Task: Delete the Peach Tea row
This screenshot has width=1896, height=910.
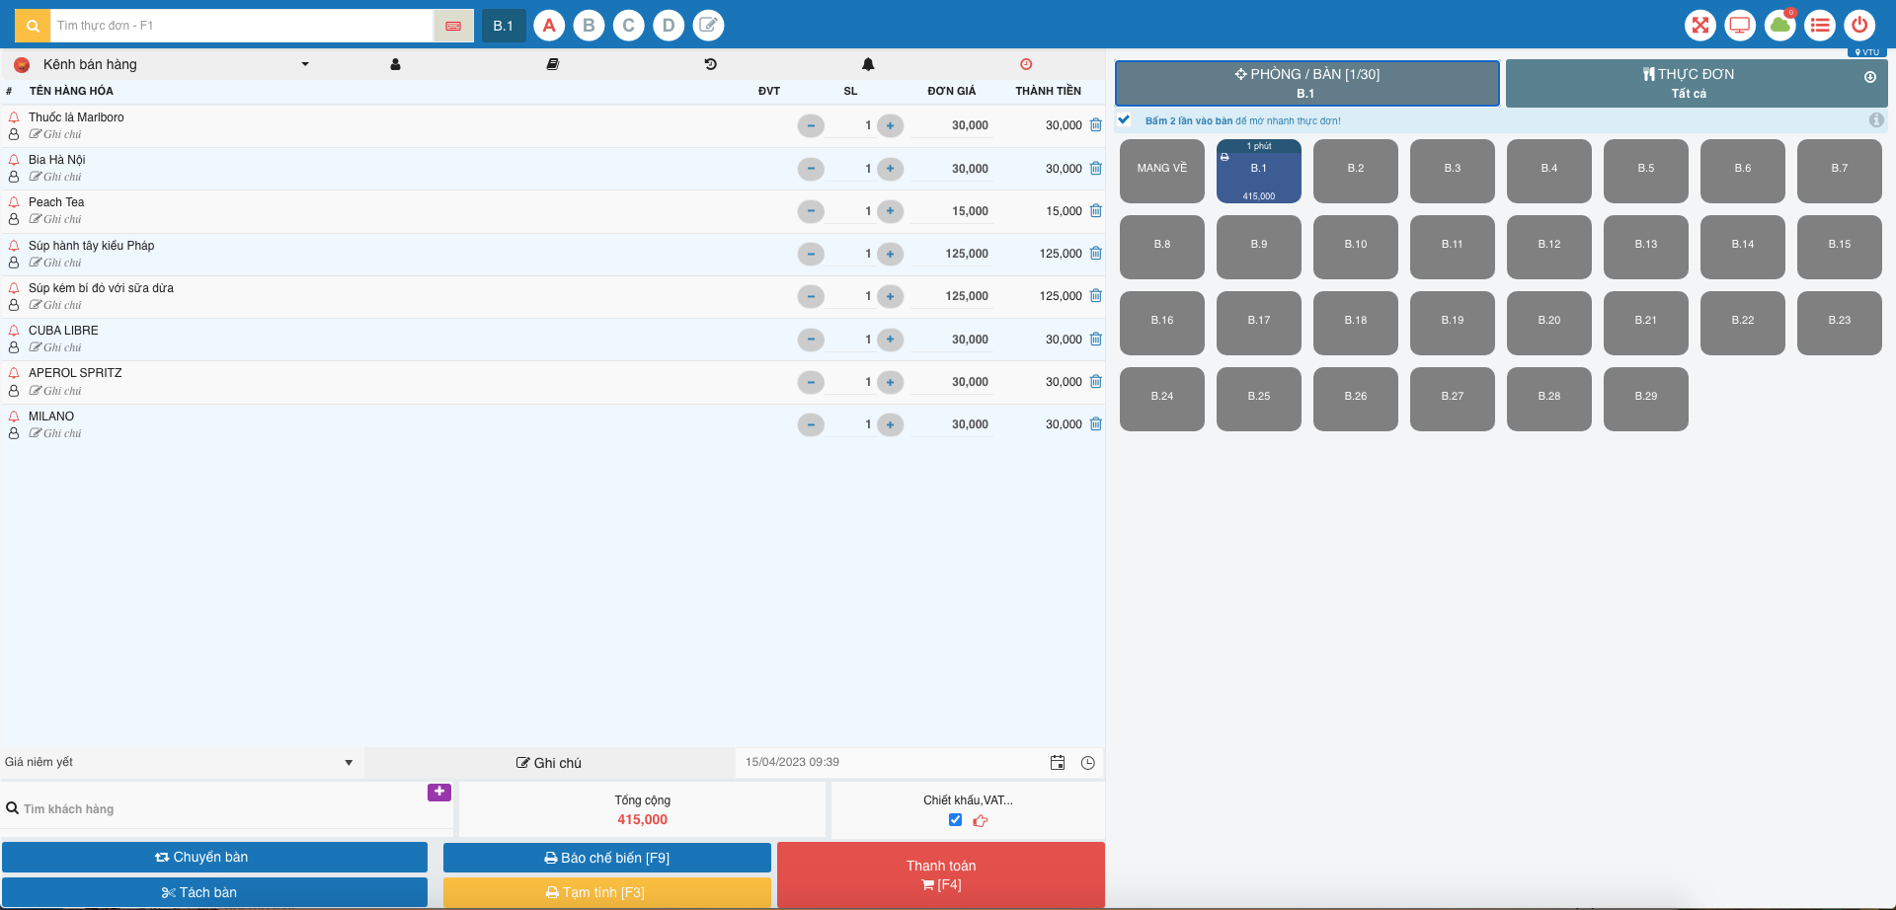Action: point(1096,211)
